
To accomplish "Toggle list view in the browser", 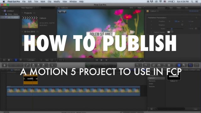I will (x=20, y=60).
